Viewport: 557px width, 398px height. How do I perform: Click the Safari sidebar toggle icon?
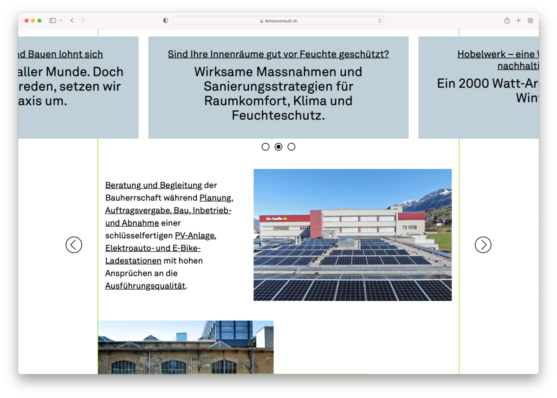pos(52,20)
